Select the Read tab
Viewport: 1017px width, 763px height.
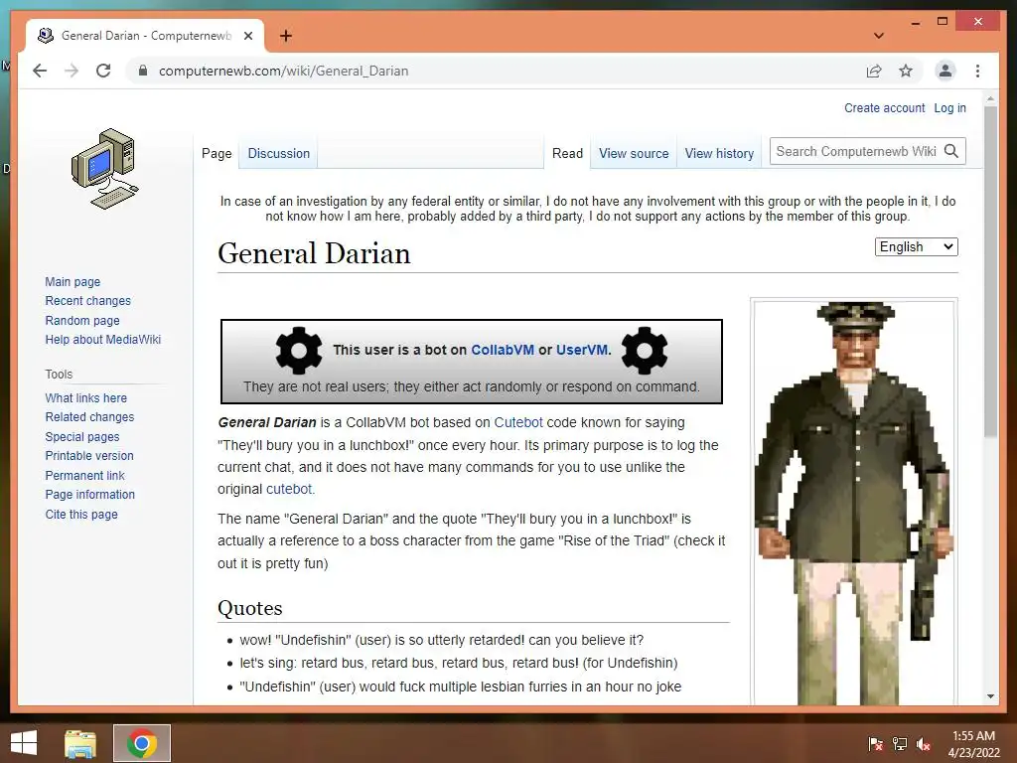[567, 154]
